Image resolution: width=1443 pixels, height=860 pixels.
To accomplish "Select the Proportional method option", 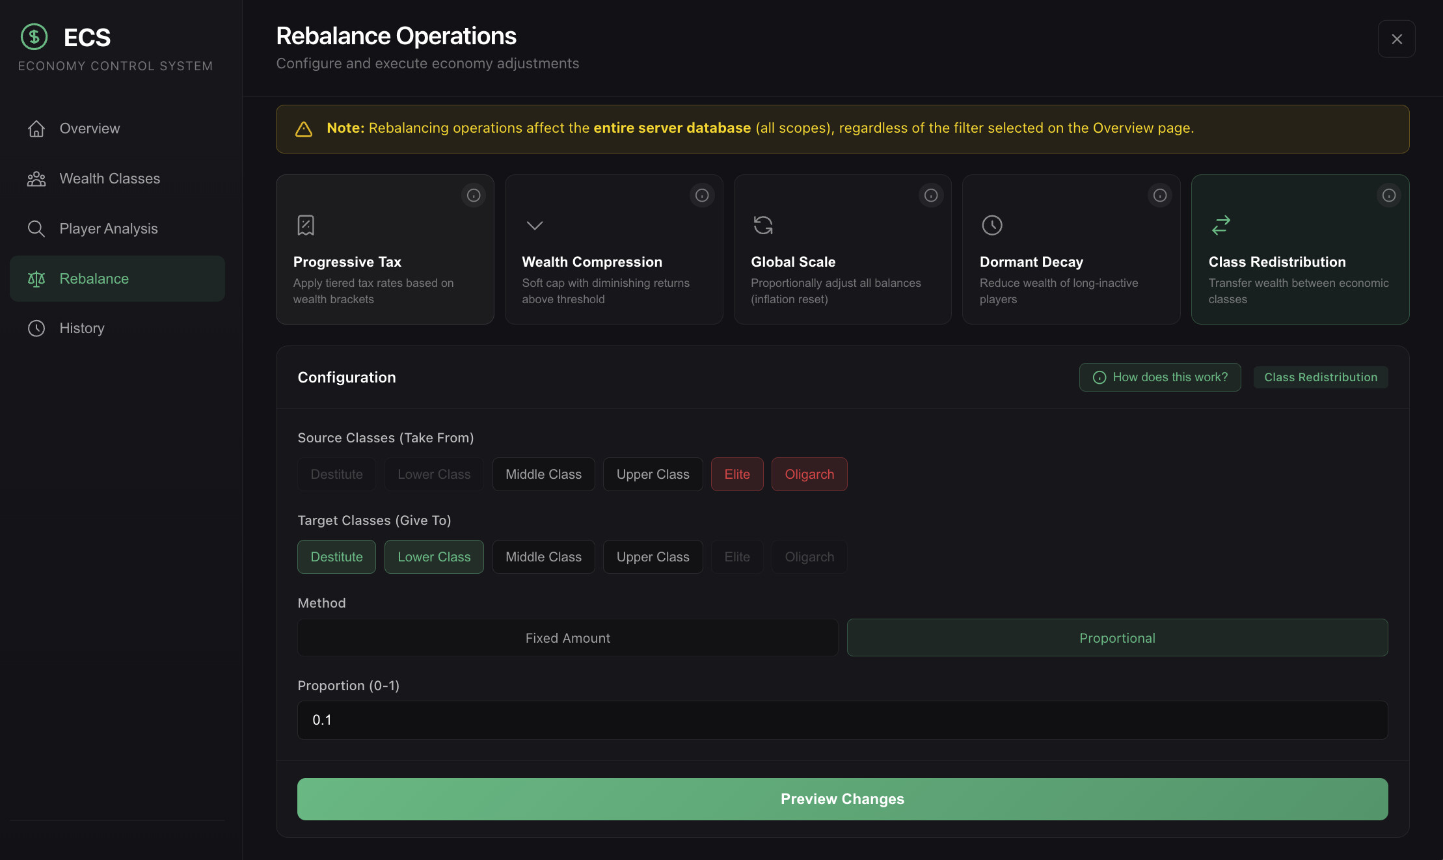I will (x=1117, y=638).
